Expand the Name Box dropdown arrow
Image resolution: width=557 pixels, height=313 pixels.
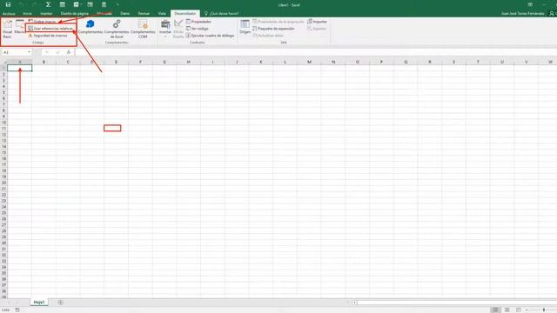pyautogui.click(x=29, y=52)
